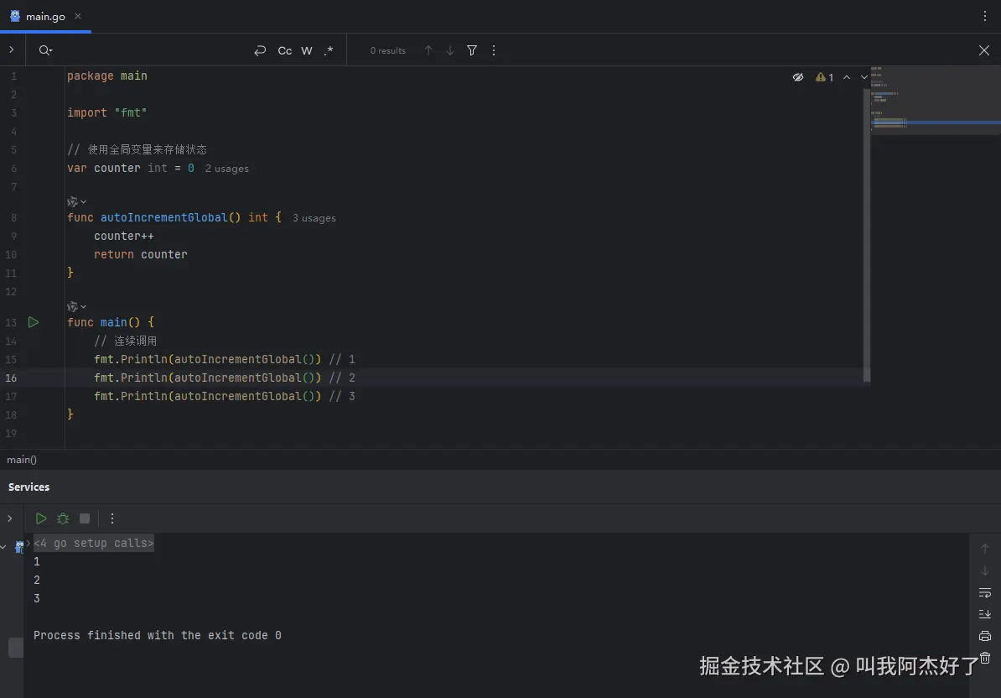Image resolution: width=1001 pixels, height=698 pixels.
Task: Click the search text field
Action: (x=153, y=50)
